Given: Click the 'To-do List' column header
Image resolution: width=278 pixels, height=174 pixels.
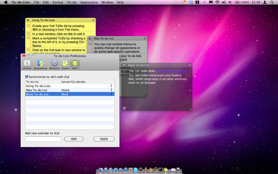Looking at the screenshot, I should pyautogui.click(x=43, y=82).
